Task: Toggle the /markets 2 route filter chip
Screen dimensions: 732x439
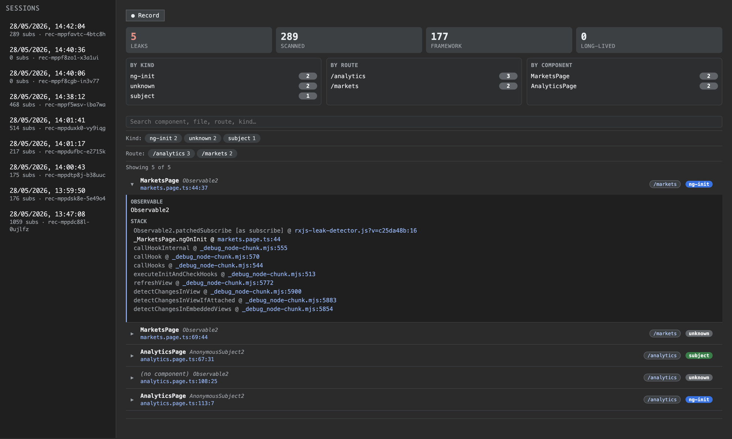Action: pos(217,154)
